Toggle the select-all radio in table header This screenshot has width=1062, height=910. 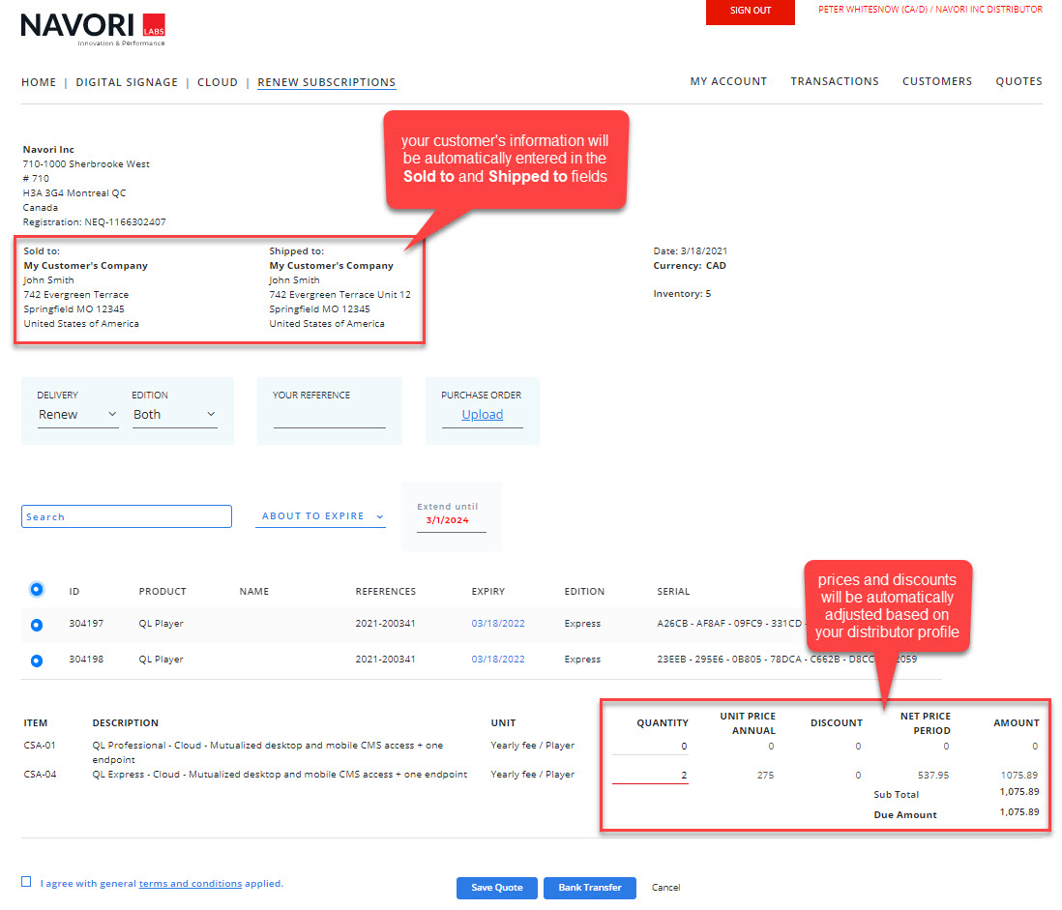tap(37, 589)
